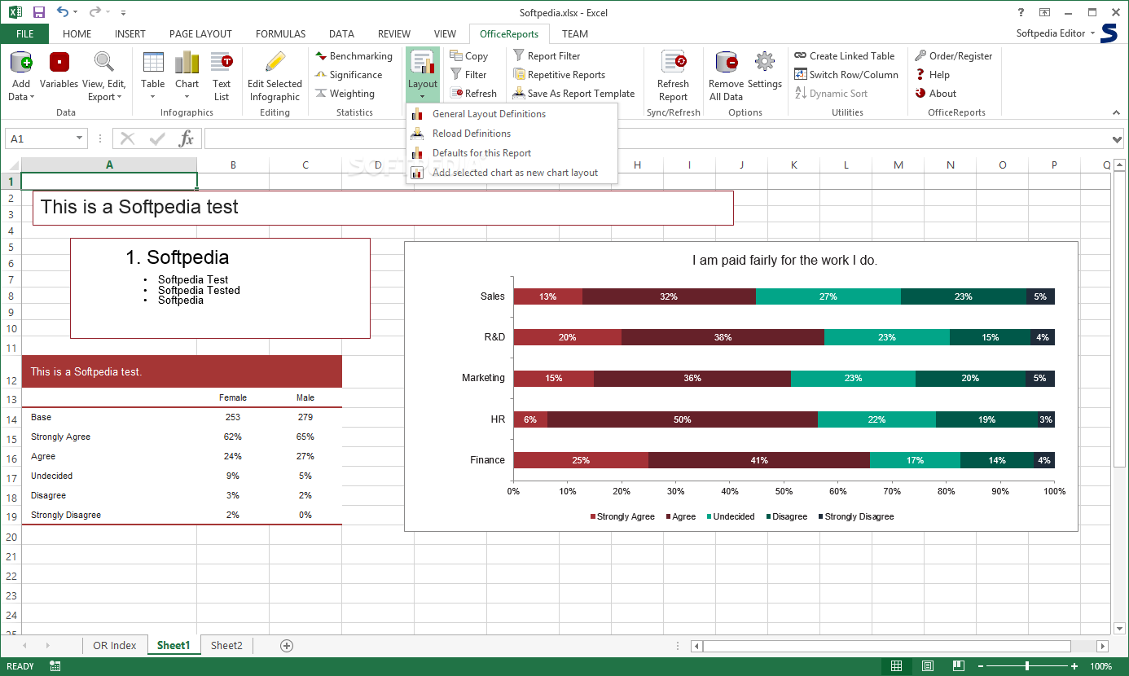Screen dimensions: 1129x676
Task: Switch to the OR Index sheet tab
Action: [115, 645]
